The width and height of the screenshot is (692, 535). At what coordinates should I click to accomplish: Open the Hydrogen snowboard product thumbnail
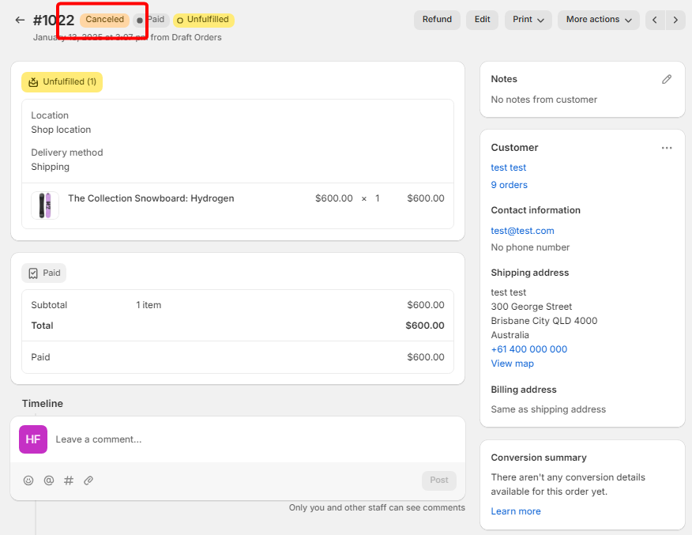[45, 205]
